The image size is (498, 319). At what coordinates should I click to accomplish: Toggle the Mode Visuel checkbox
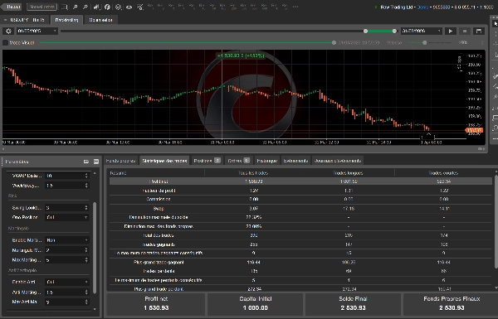pos(5,42)
